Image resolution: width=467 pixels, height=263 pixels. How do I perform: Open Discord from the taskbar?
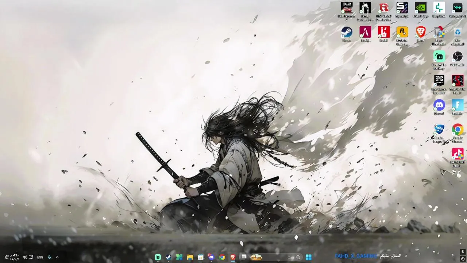tap(211, 257)
